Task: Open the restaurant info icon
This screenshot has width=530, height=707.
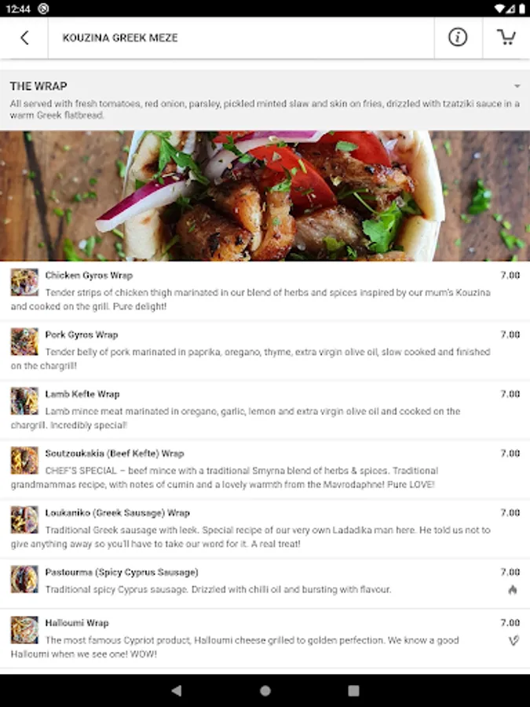Action: (x=458, y=38)
